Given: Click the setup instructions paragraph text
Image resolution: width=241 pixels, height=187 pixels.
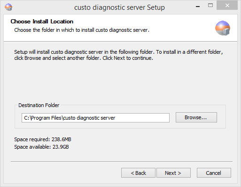Looking at the screenshot, I should 118,55.
